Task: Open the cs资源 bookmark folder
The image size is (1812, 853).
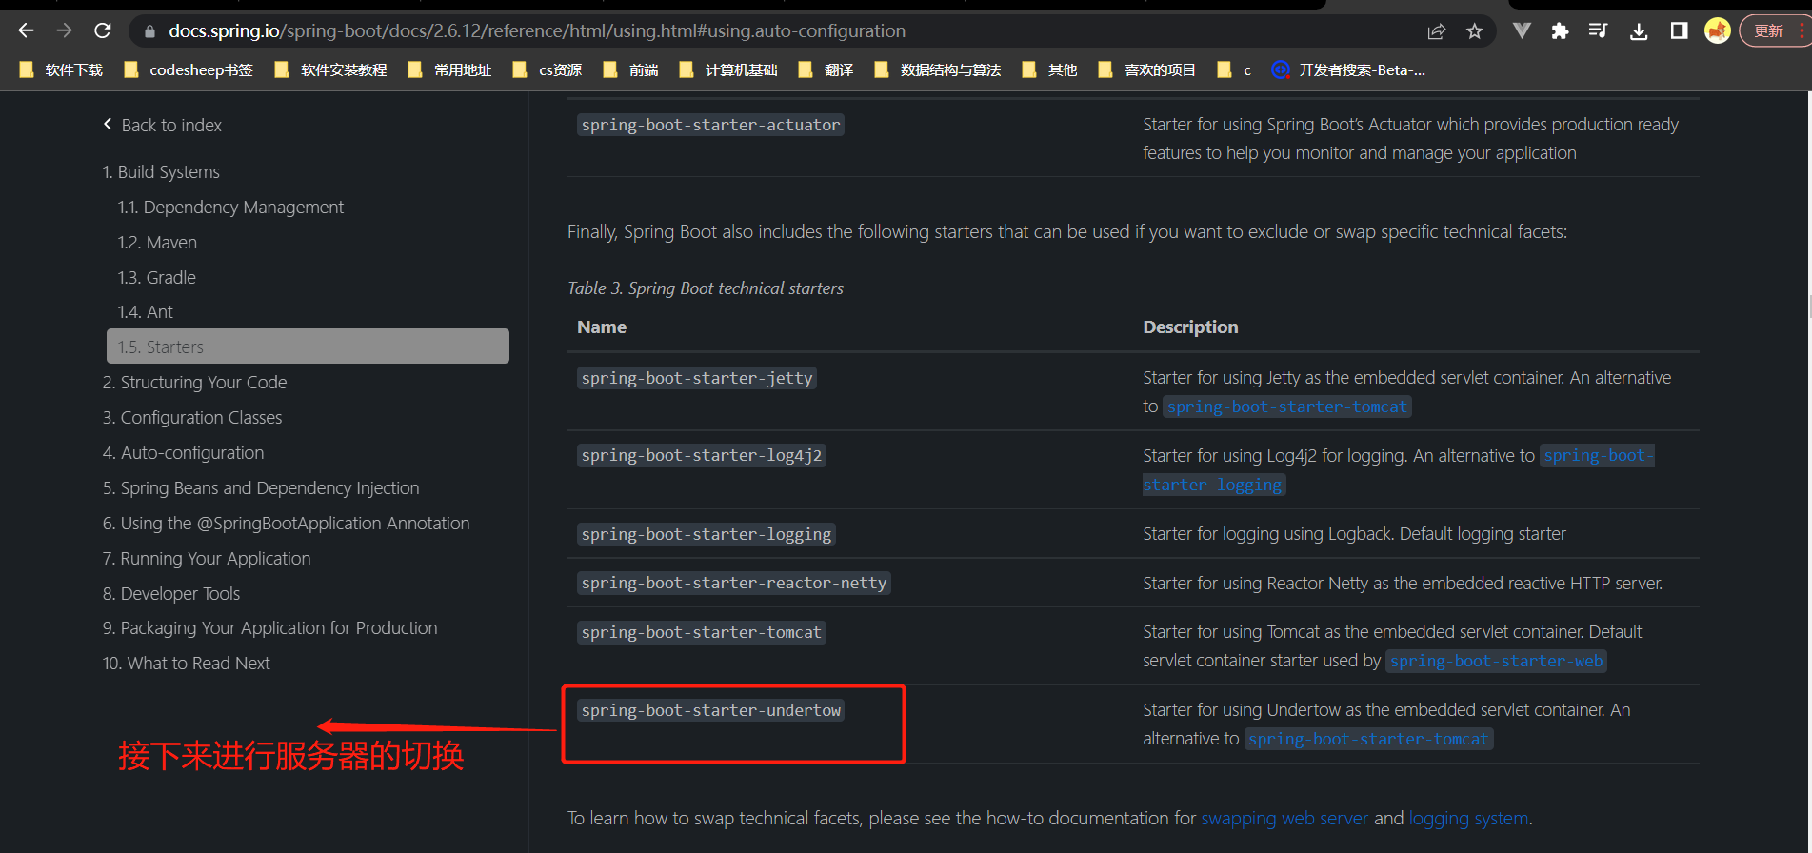Action: (548, 69)
